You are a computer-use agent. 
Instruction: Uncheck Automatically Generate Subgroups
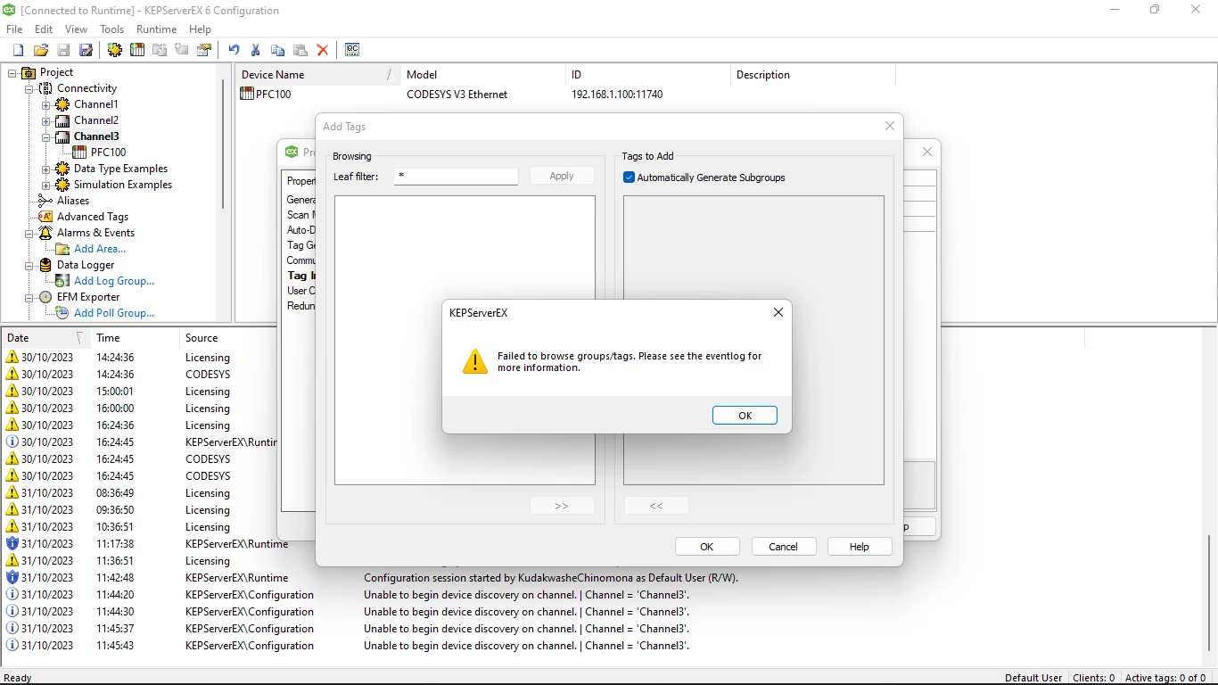pos(629,177)
